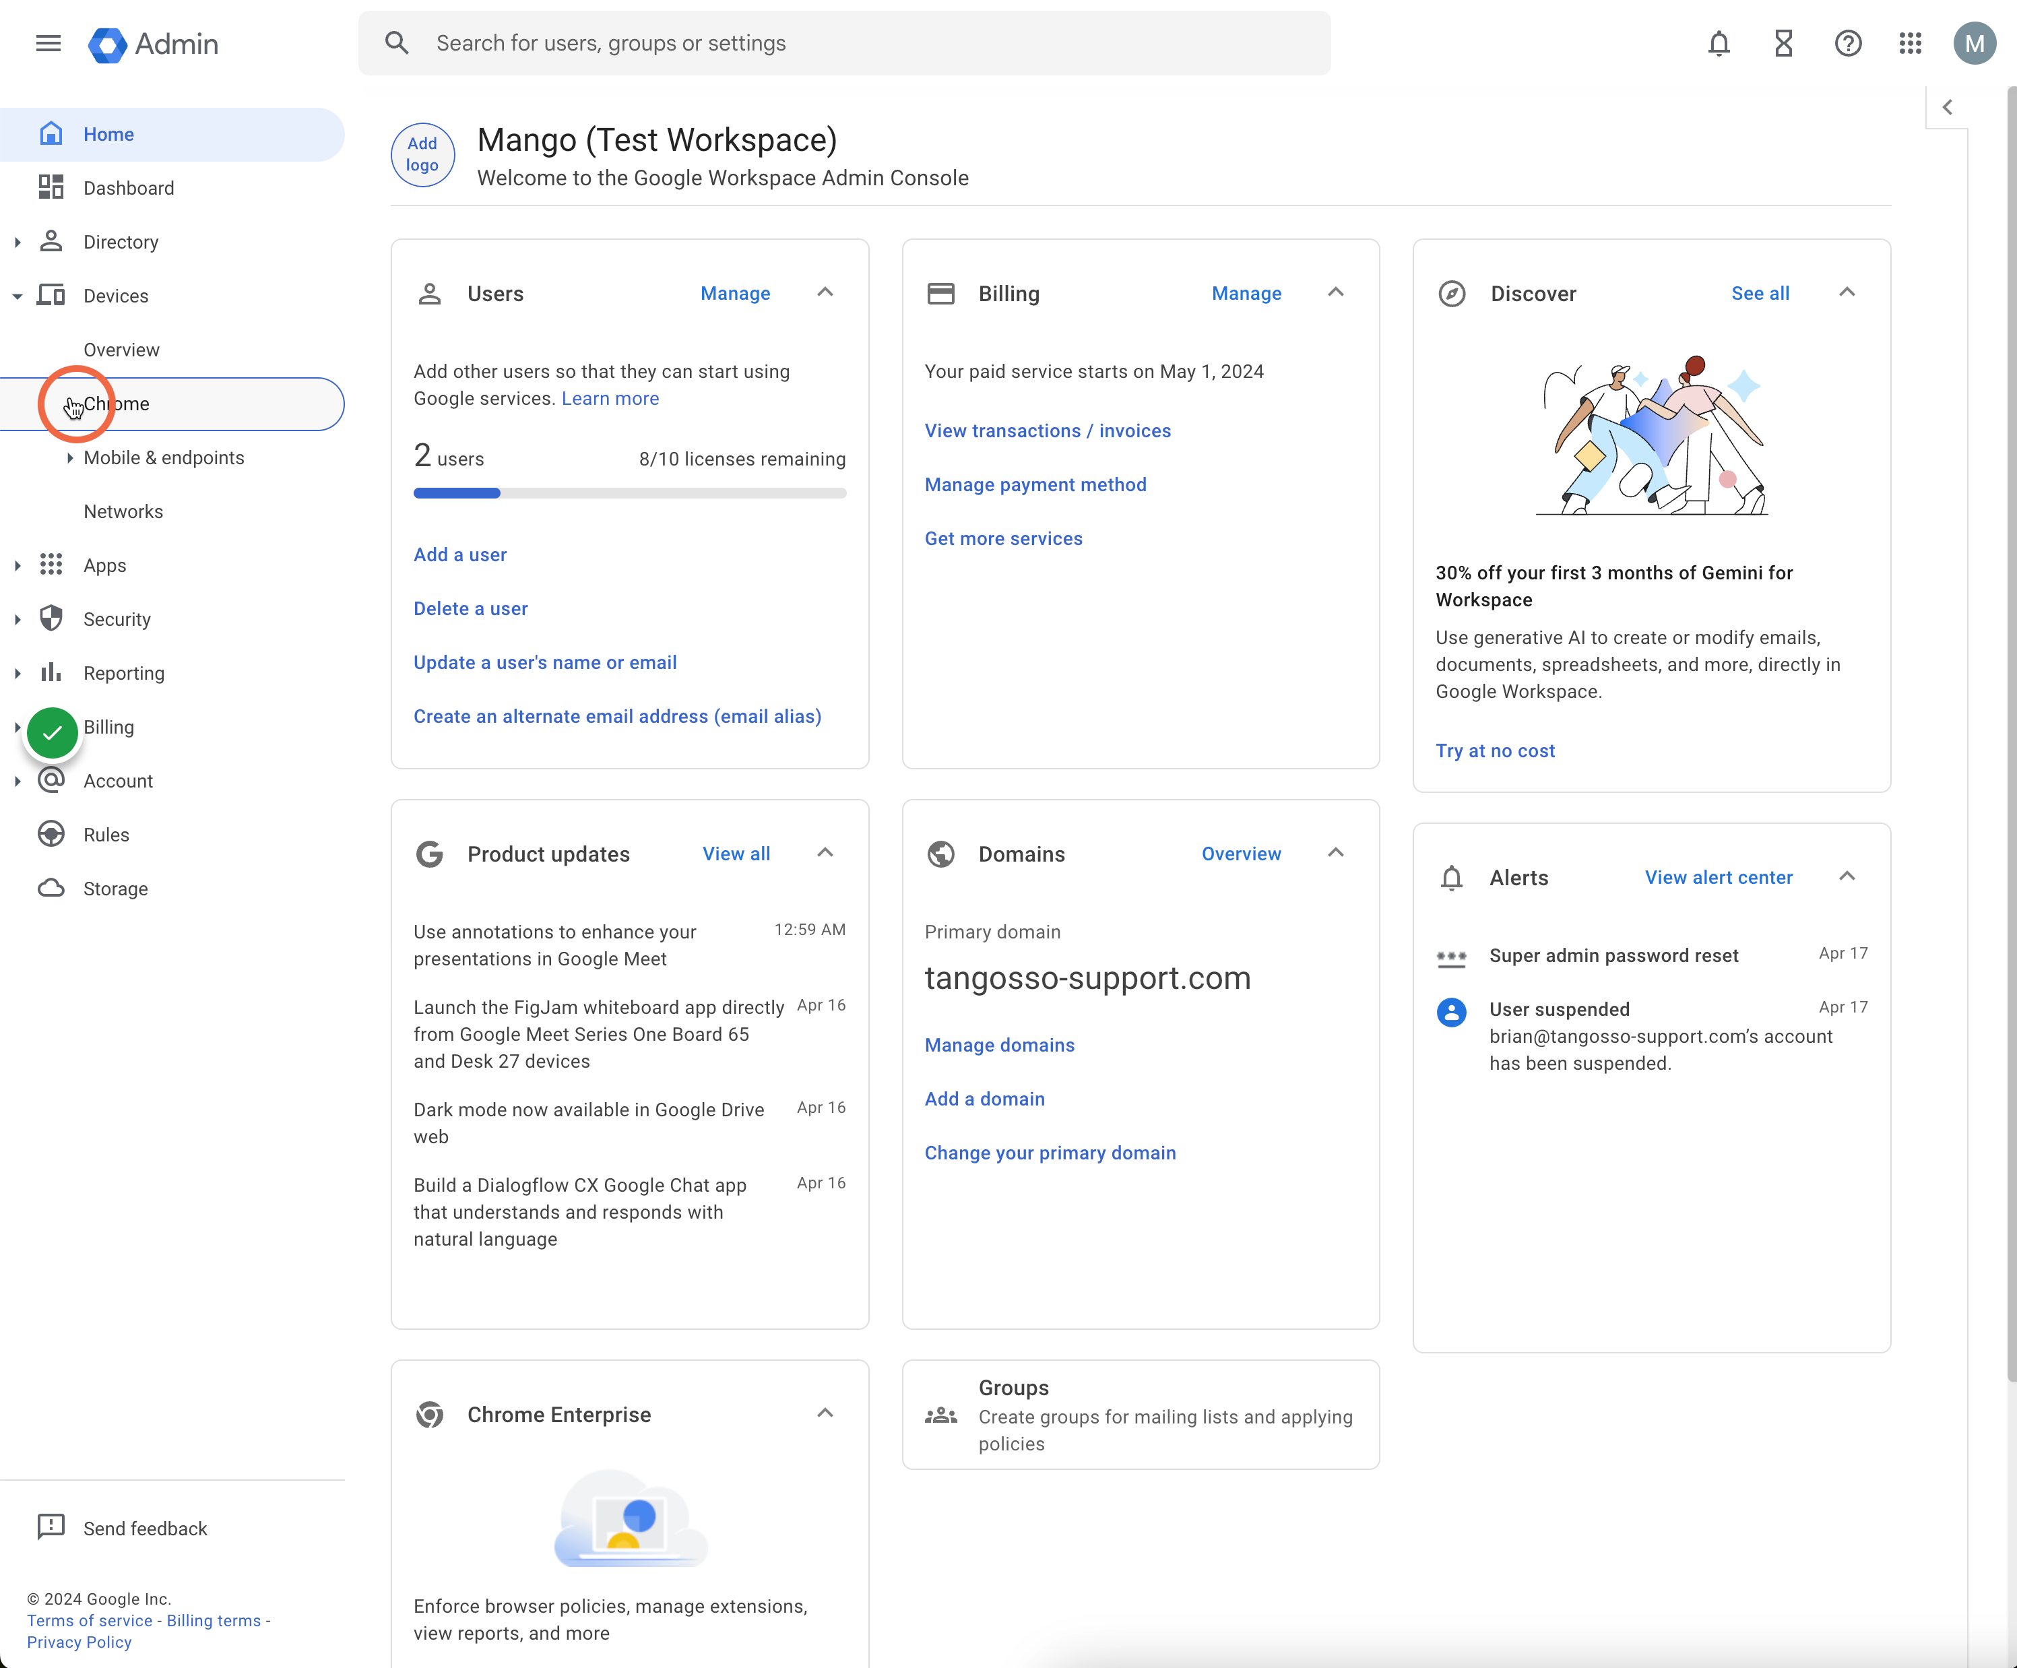This screenshot has height=1668, width=2017.
Task: Click the user licenses progress bar
Action: (x=630, y=494)
